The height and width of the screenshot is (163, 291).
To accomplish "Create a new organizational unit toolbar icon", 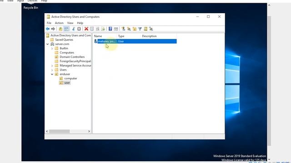I will [135, 29].
